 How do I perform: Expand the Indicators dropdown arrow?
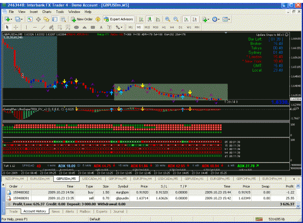(208, 19)
